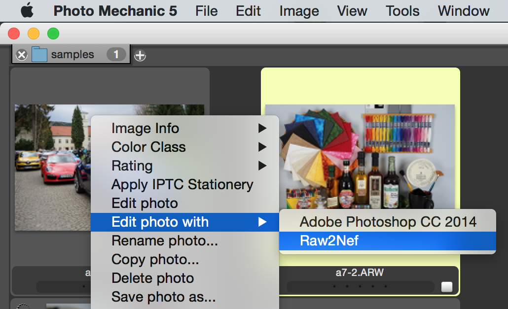The image size is (508, 309).
Task: Close the samples tab
Action: 21,55
